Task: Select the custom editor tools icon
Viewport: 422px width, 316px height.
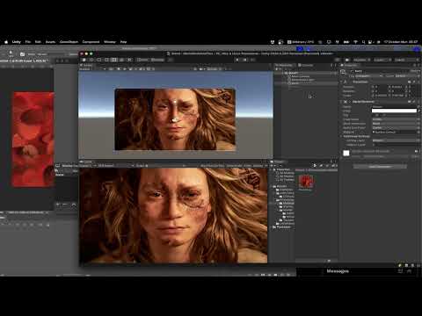Action: tap(129, 60)
